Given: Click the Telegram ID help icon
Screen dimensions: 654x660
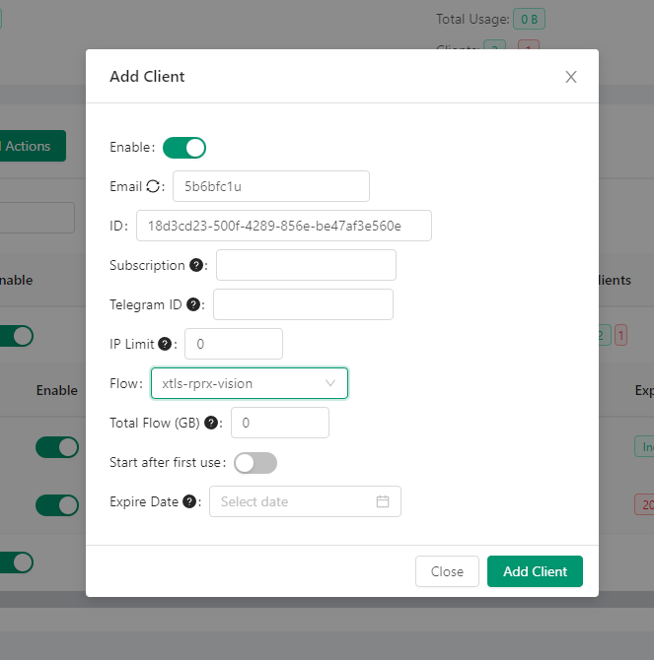Looking at the screenshot, I should click(193, 304).
